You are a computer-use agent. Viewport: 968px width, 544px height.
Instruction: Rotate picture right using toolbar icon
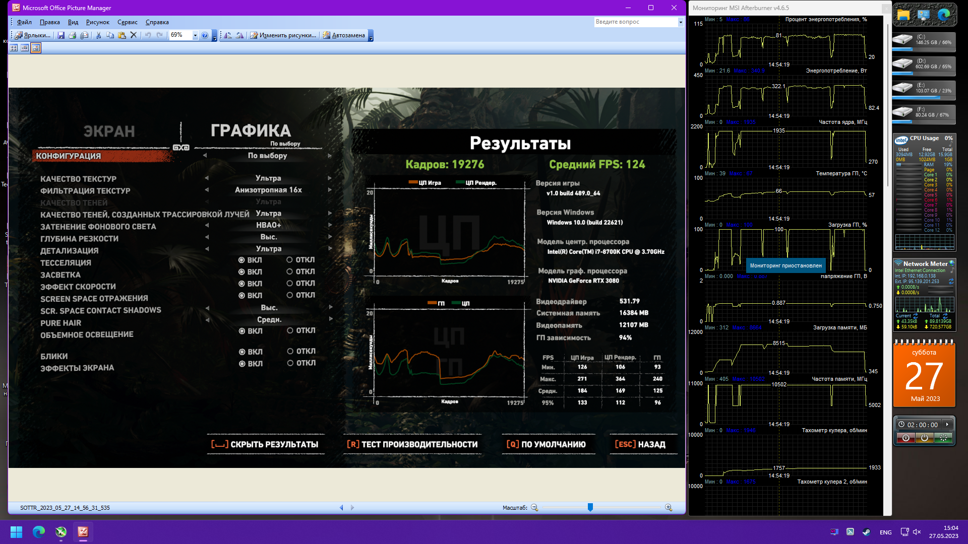tap(239, 35)
